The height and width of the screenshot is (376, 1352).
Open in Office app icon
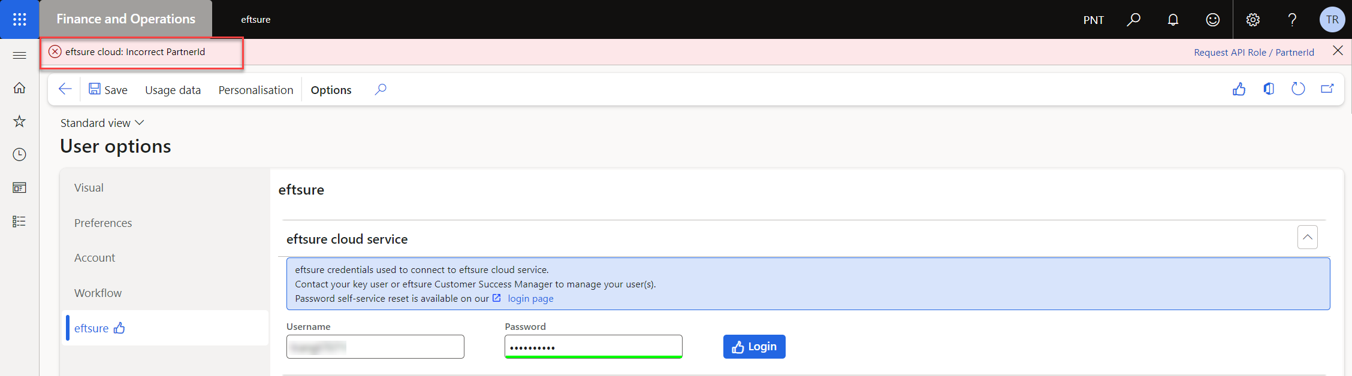pyautogui.click(x=1269, y=89)
